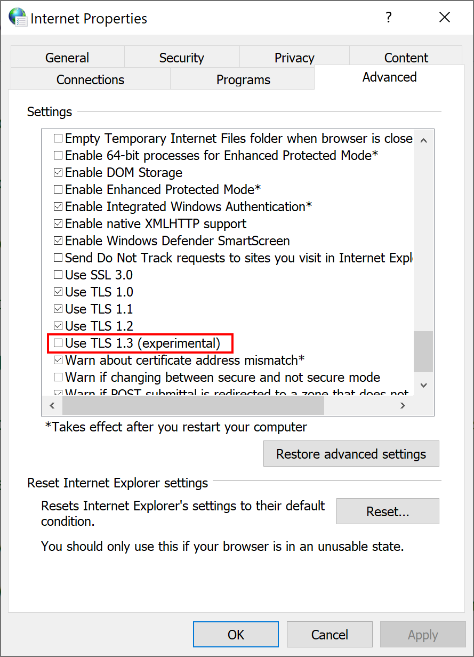
Task: Uncheck Warn about certificate address mismatch
Action: (58, 360)
